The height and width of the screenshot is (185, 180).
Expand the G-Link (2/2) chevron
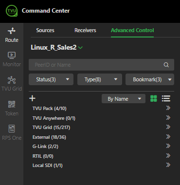click(168, 146)
